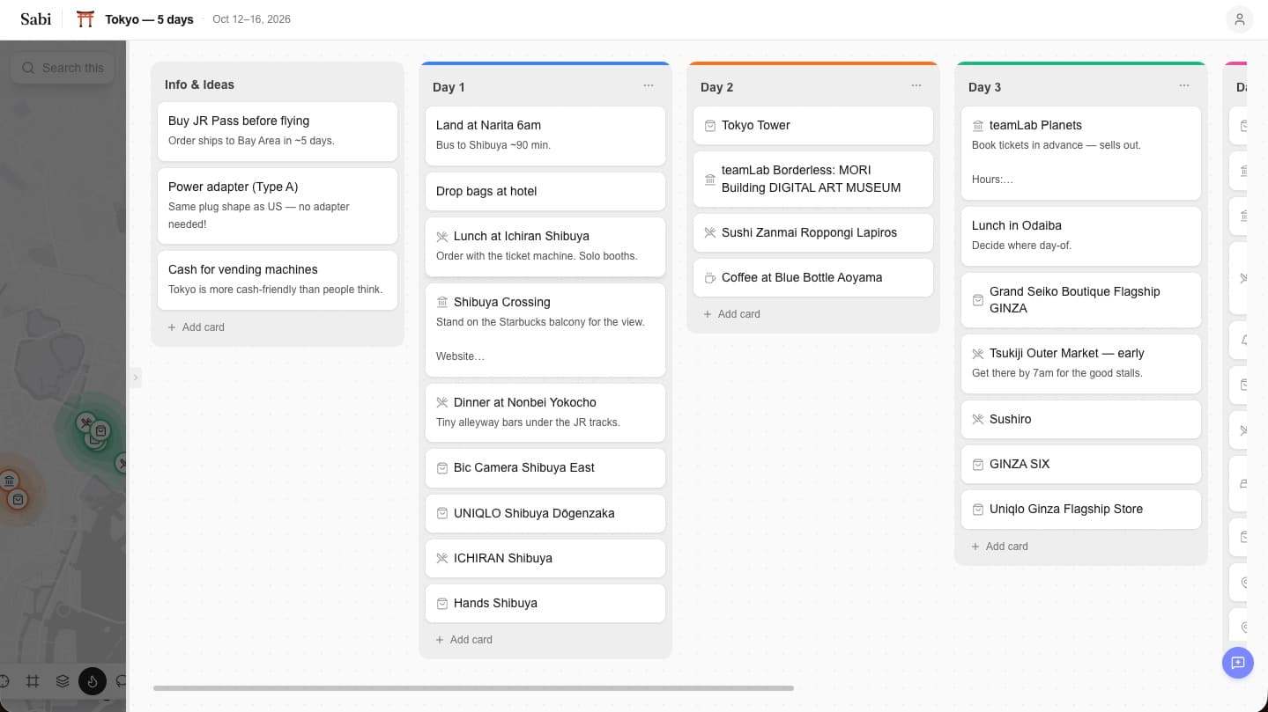Click shopping icon on UNIQLO Shibuya Dōgenzaka card

click(x=442, y=514)
